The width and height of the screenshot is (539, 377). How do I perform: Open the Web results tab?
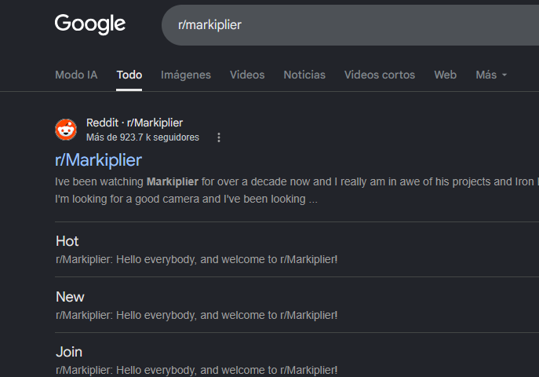[x=446, y=75]
